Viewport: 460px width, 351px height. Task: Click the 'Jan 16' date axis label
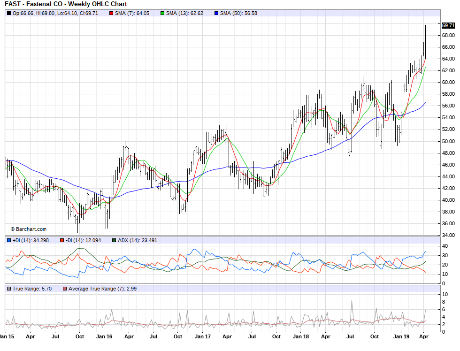coord(104,336)
